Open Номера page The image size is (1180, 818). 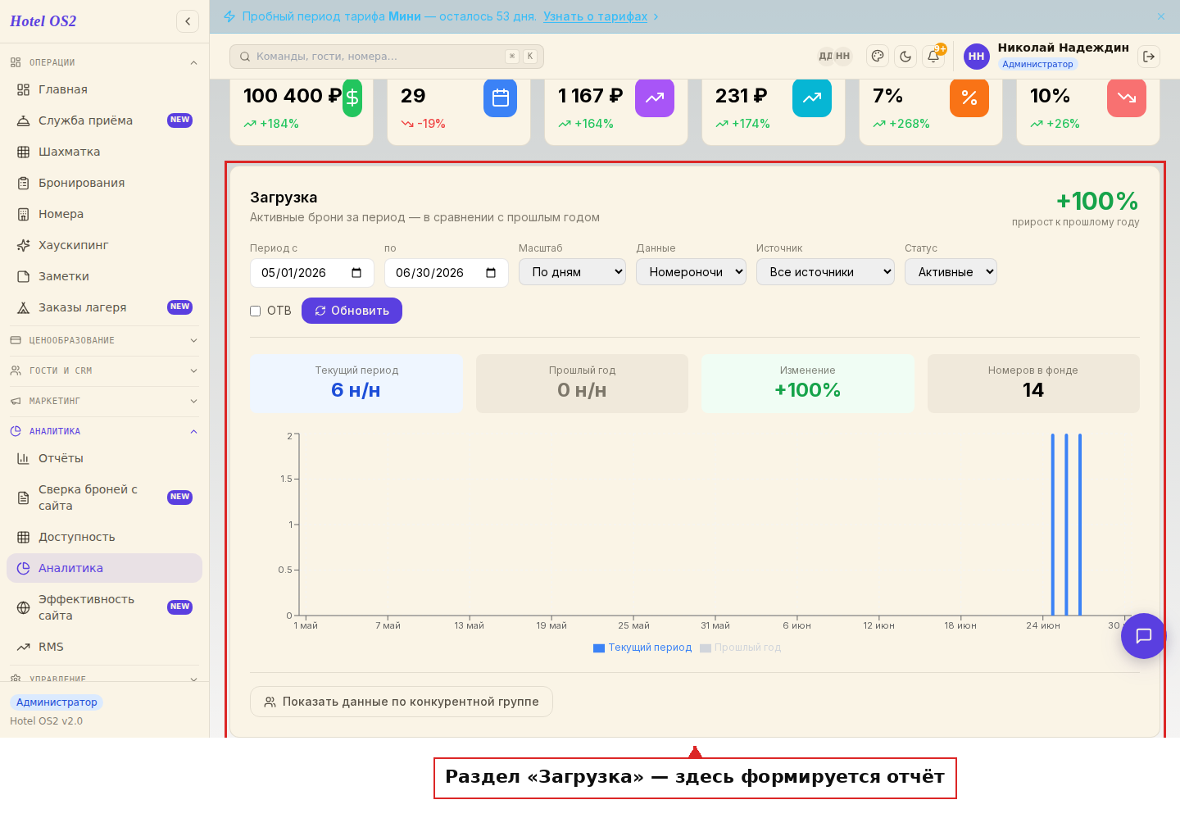pyautogui.click(x=104, y=214)
